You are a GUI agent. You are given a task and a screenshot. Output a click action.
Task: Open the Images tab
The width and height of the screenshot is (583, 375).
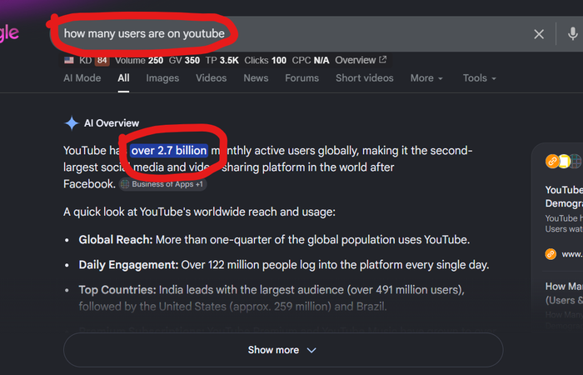point(162,78)
